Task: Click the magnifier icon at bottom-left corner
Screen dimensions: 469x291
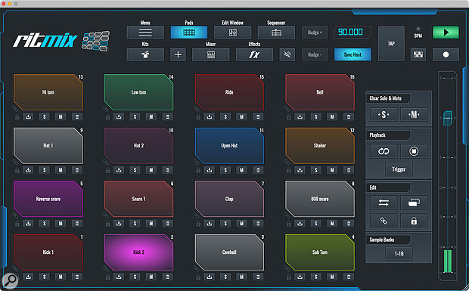Action: 10,281
